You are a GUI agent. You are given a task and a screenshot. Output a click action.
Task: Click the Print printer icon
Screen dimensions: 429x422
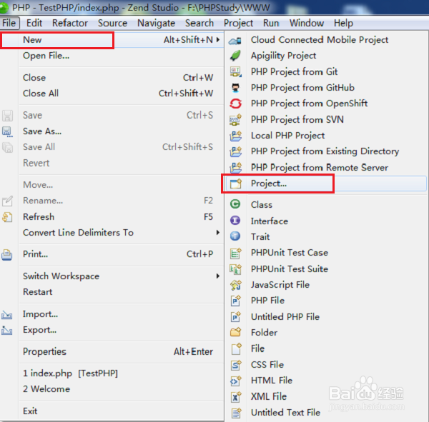pyautogui.click(x=7, y=255)
